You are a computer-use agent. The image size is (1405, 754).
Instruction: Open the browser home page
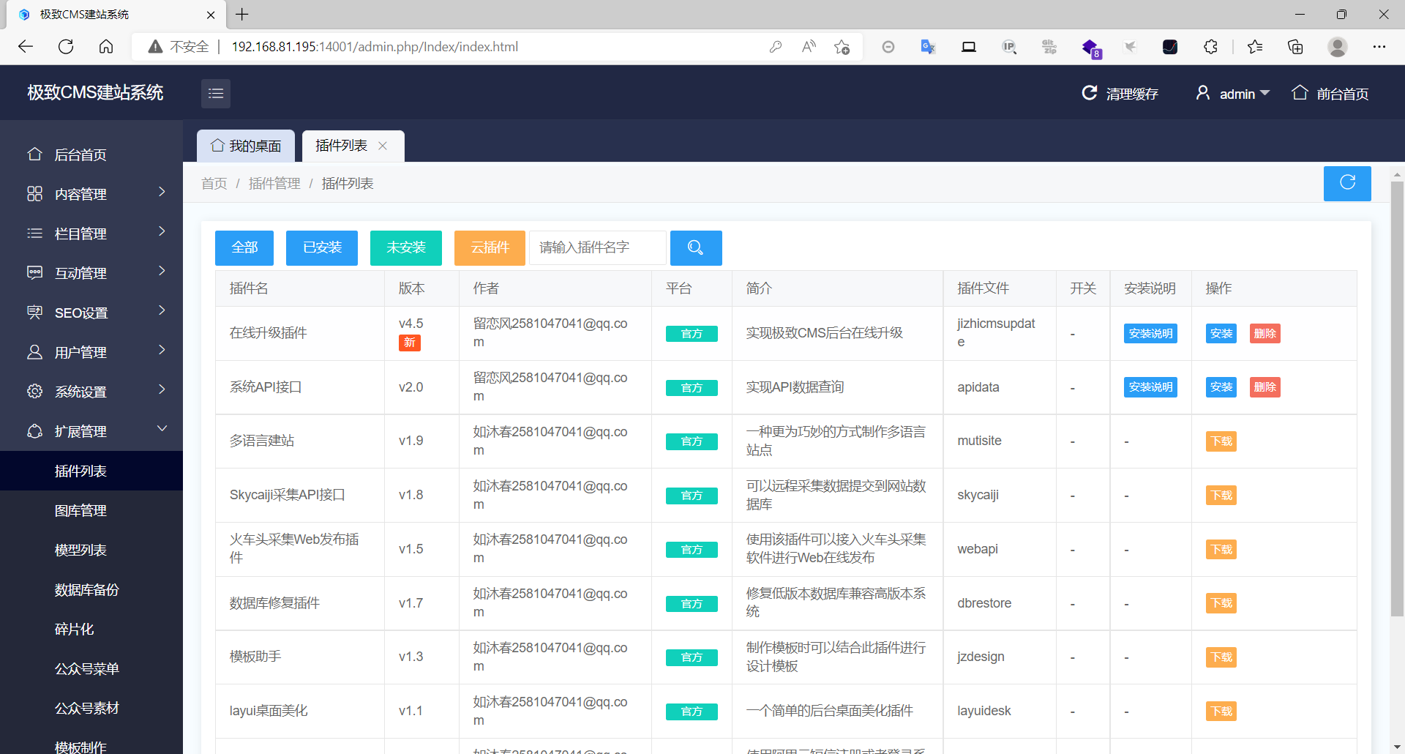pyautogui.click(x=106, y=47)
